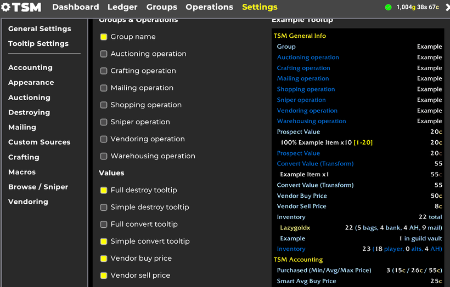
Task: Select Accounting in the settings sidebar
Action: (30, 67)
